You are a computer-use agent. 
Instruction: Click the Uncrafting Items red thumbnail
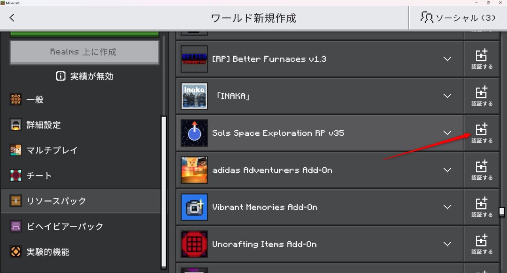(194, 244)
